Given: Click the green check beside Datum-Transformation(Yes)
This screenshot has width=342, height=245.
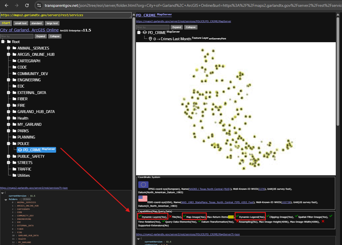Looking at the screenshot, I should point(200,221).
